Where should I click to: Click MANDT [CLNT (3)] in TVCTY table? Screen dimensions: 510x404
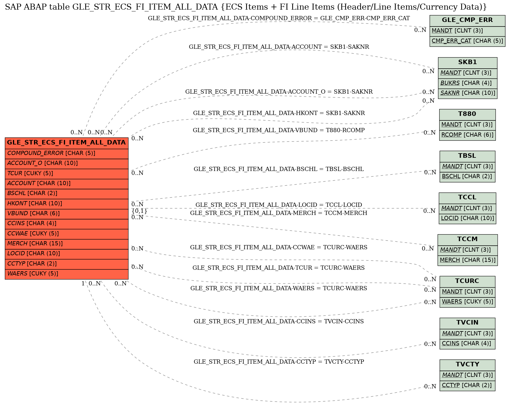(x=467, y=375)
